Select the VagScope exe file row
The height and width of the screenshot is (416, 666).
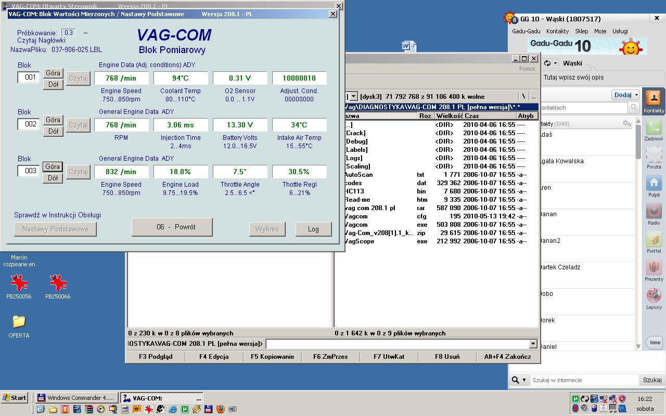pos(436,241)
